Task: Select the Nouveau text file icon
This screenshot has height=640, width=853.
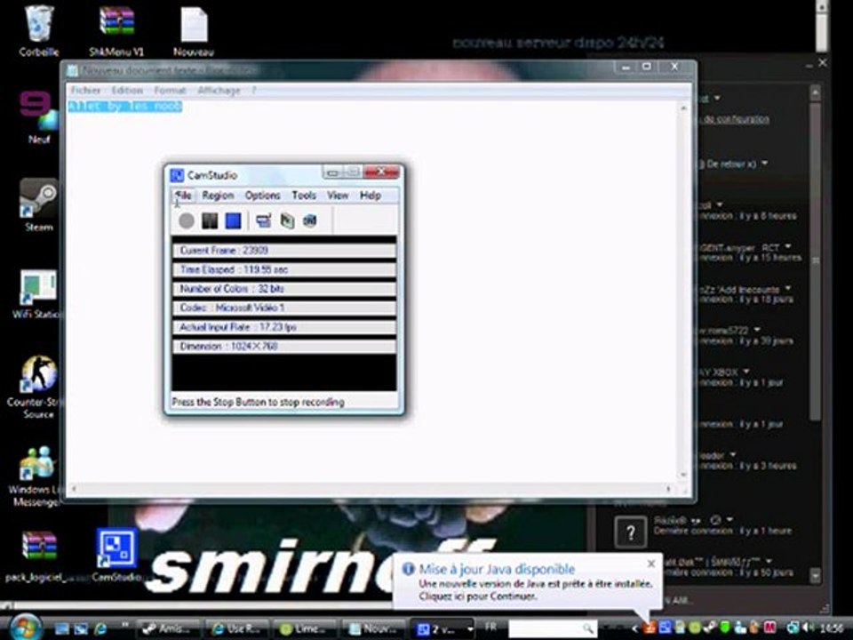Action: click(194, 30)
